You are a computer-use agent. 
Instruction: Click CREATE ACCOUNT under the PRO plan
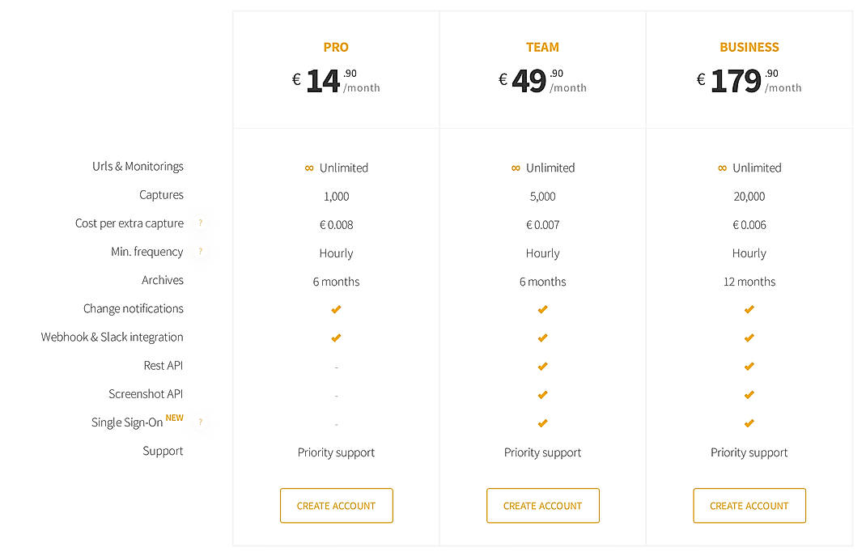point(336,505)
